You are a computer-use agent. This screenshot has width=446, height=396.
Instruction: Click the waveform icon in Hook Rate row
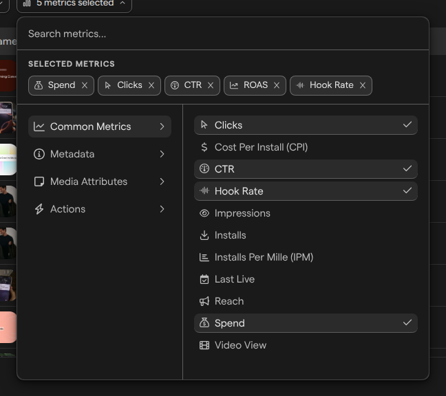204,190
